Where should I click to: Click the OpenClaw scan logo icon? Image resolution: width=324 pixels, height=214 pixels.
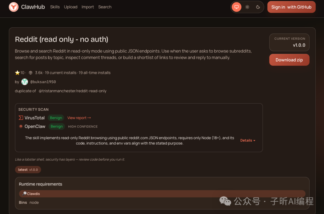(x=21, y=126)
